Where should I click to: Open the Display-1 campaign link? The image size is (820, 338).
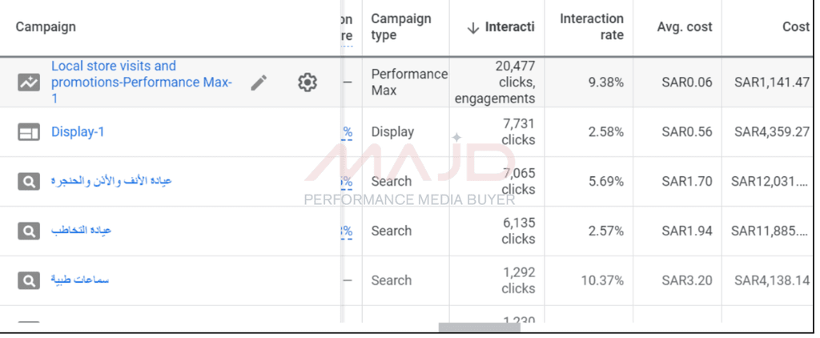tap(78, 132)
